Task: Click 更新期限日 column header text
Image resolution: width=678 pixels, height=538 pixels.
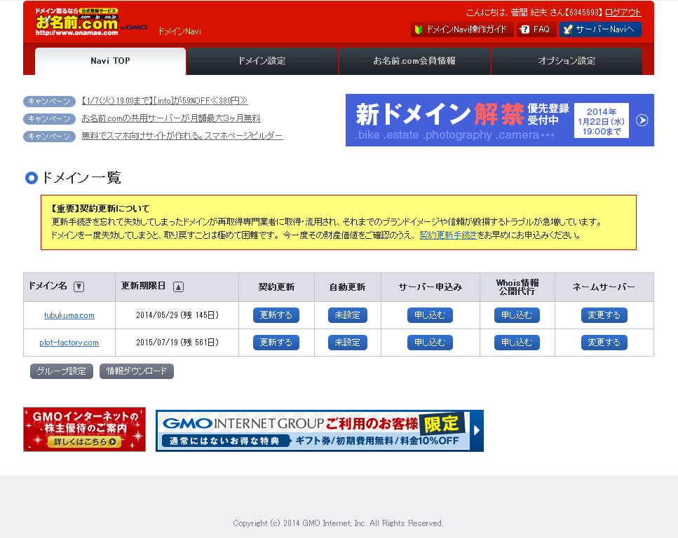Action: point(143,286)
